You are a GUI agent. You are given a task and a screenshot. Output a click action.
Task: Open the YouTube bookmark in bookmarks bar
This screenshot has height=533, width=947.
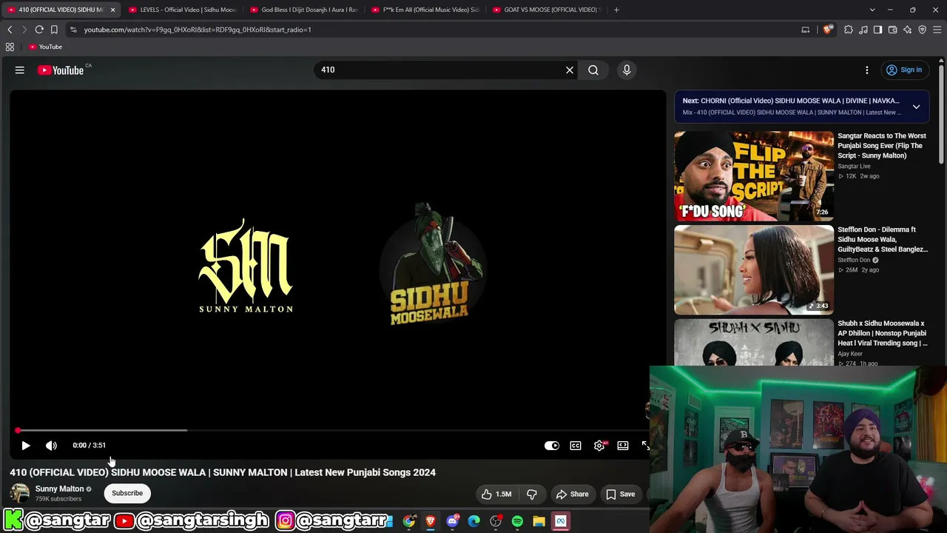point(45,47)
